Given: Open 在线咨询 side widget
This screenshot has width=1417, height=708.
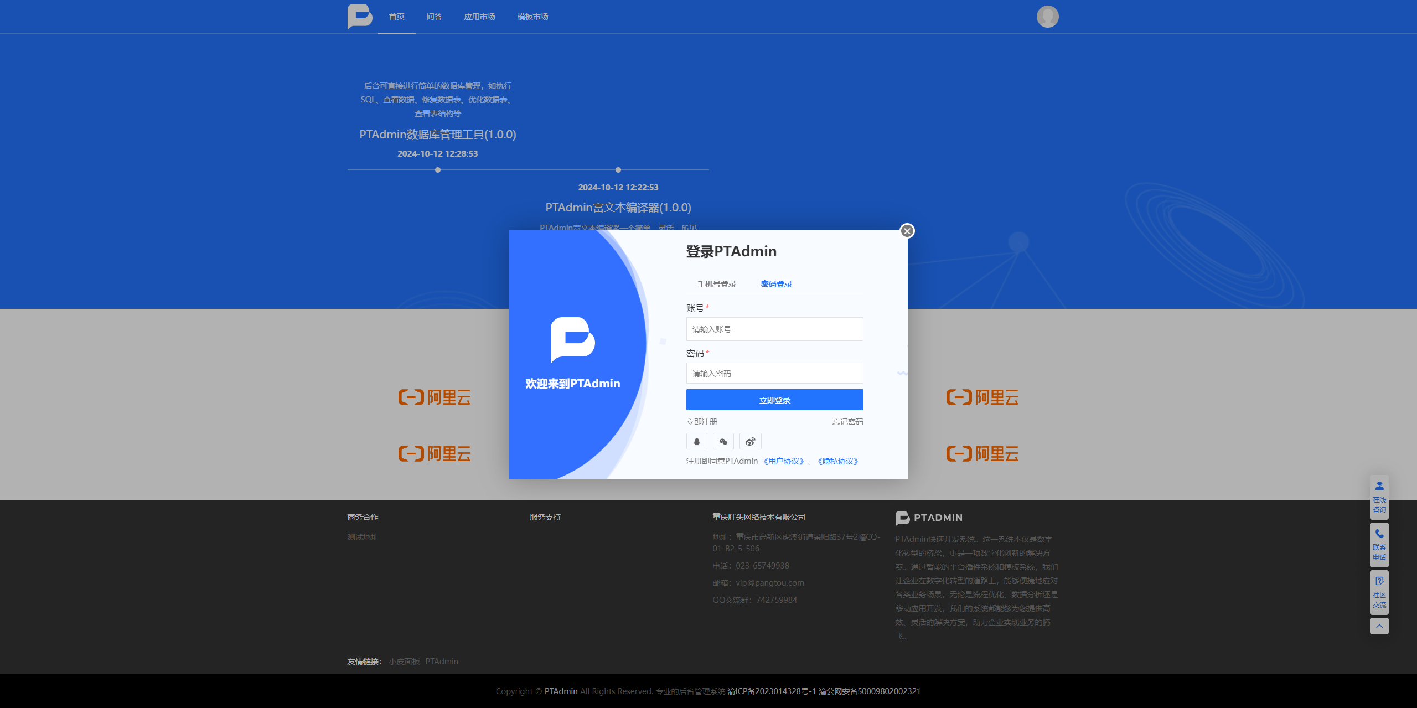Looking at the screenshot, I should [1379, 497].
